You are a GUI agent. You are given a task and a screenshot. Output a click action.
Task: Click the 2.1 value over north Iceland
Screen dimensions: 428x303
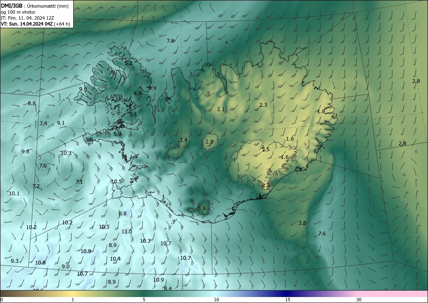[221, 109]
